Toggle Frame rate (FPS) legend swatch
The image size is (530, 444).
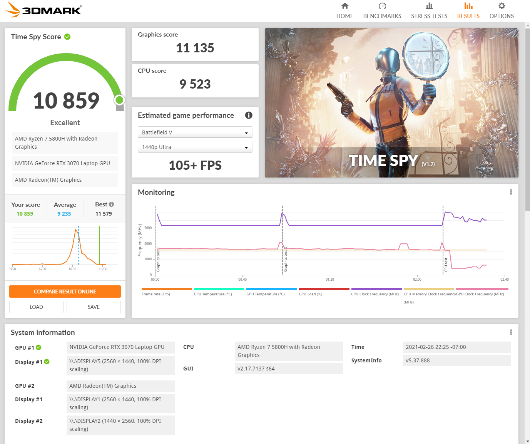point(167,289)
